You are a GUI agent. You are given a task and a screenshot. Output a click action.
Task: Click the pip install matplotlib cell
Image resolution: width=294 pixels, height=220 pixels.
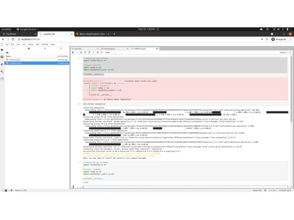(x=185, y=104)
